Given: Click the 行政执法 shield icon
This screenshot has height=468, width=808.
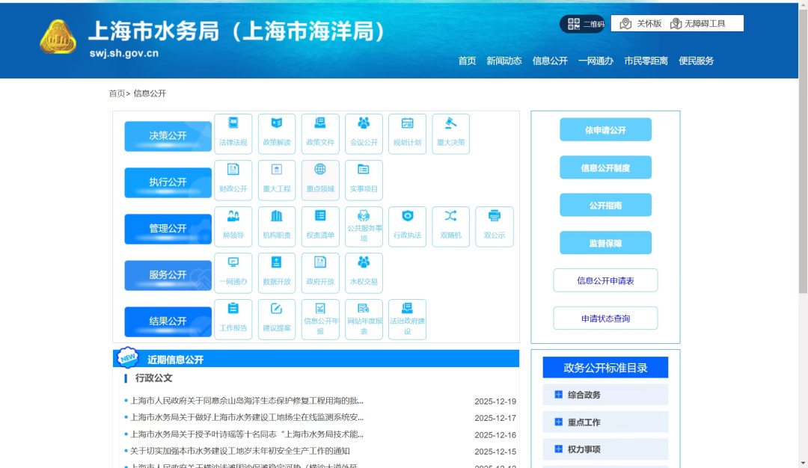Looking at the screenshot, I should 407,227.
